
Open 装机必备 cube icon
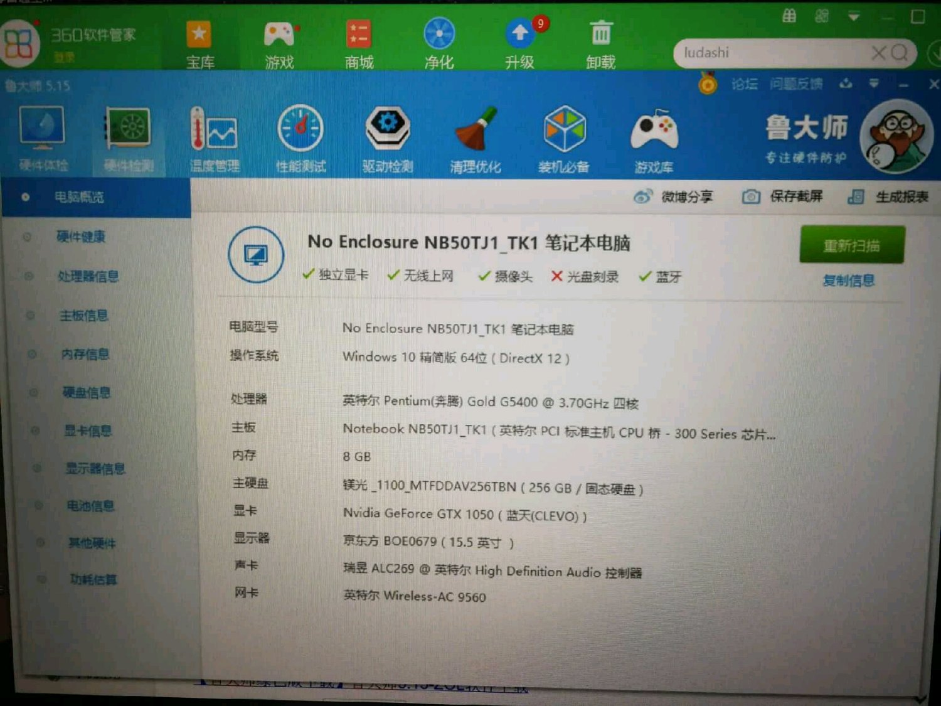pyautogui.click(x=564, y=139)
